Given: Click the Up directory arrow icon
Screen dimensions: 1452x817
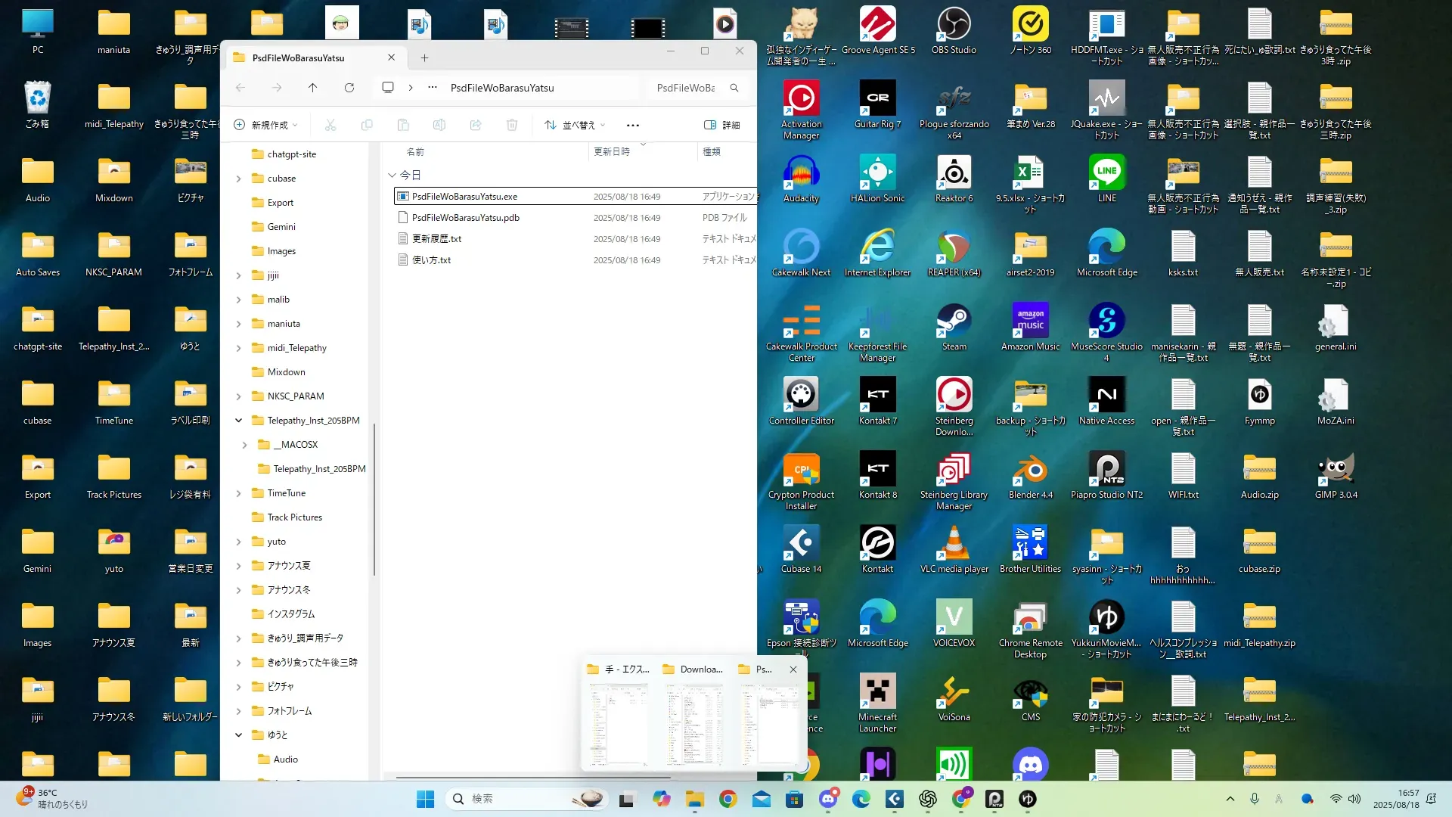Looking at the screenshot, I should (312, 88).
